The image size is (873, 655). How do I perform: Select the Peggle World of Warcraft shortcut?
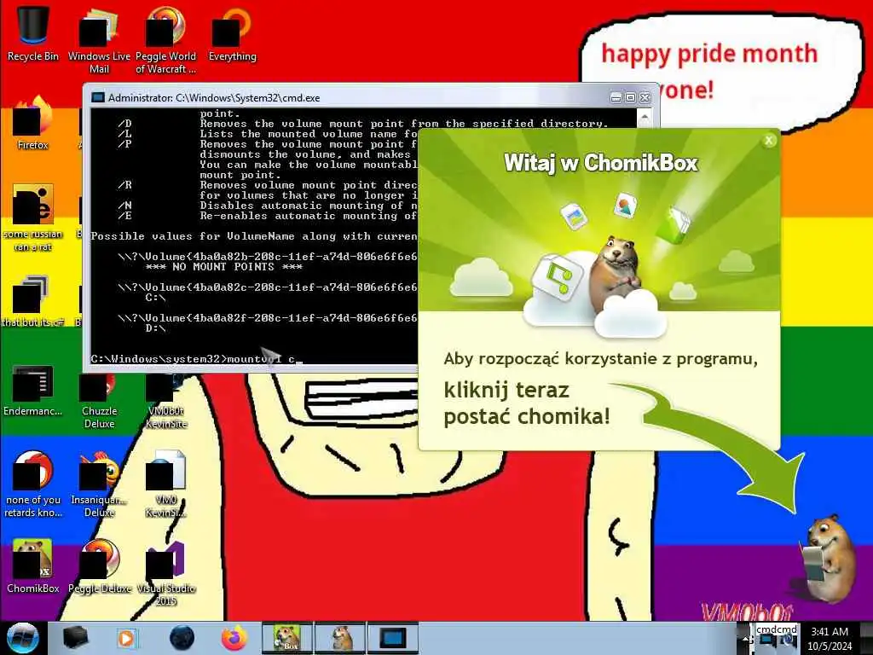165,39
